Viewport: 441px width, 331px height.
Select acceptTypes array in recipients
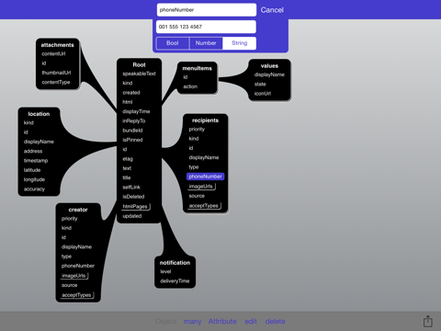(x=204, y=206)
